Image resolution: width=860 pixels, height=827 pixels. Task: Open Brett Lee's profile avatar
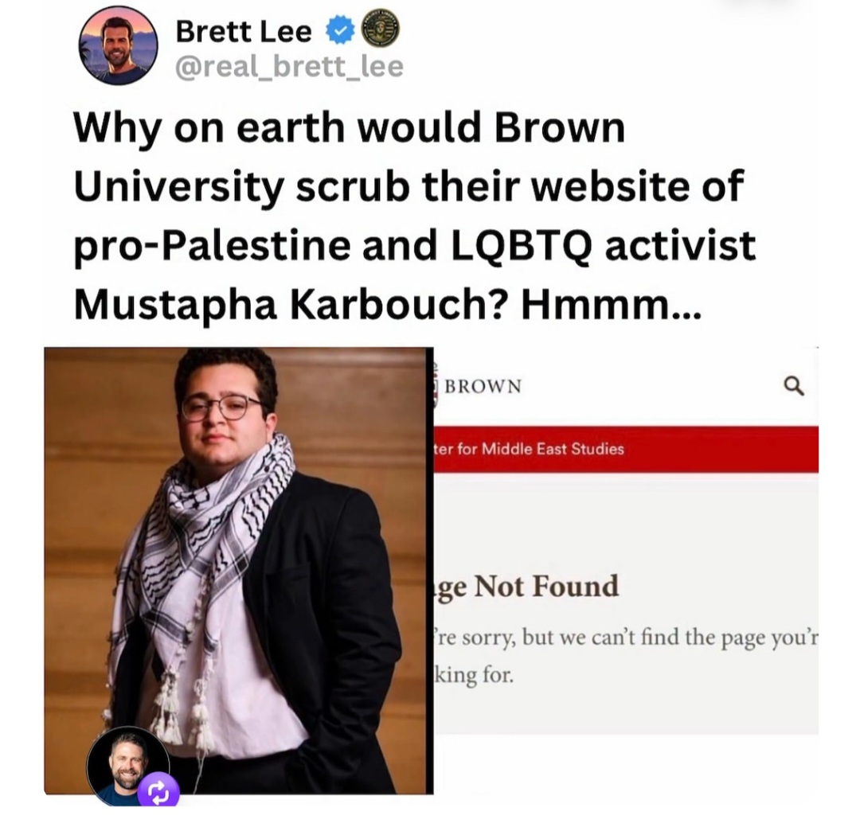coord(119,46)
